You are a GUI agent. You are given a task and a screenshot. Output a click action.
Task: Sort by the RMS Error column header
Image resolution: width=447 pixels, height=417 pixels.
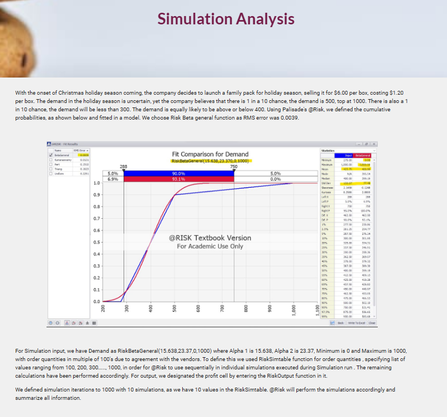pos(84,150)
